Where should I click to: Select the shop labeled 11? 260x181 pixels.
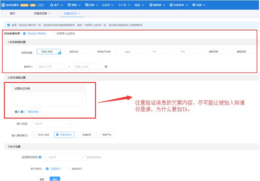[160, 52]
